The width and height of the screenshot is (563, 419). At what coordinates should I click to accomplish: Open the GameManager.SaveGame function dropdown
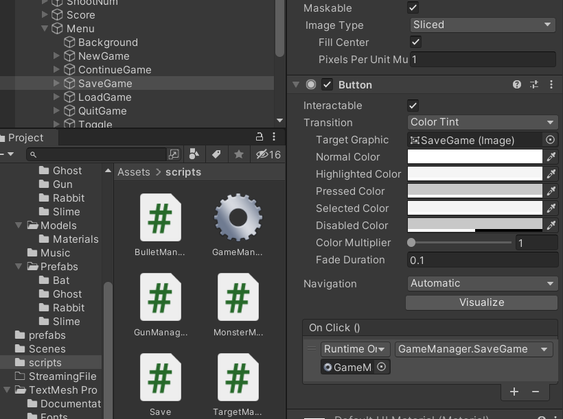coord(474,349)
